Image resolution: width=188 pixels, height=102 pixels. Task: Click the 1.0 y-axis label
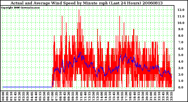pyautogui.click(x=181, y=81)
